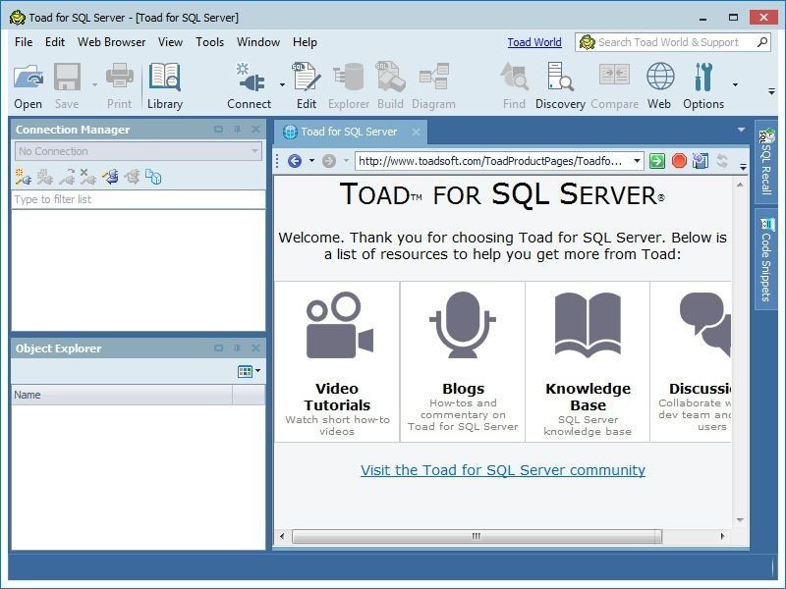Click the vertical scrollbar down arrow
The image size is (786, 589).
pyautogui.click(x=740, y=520)
